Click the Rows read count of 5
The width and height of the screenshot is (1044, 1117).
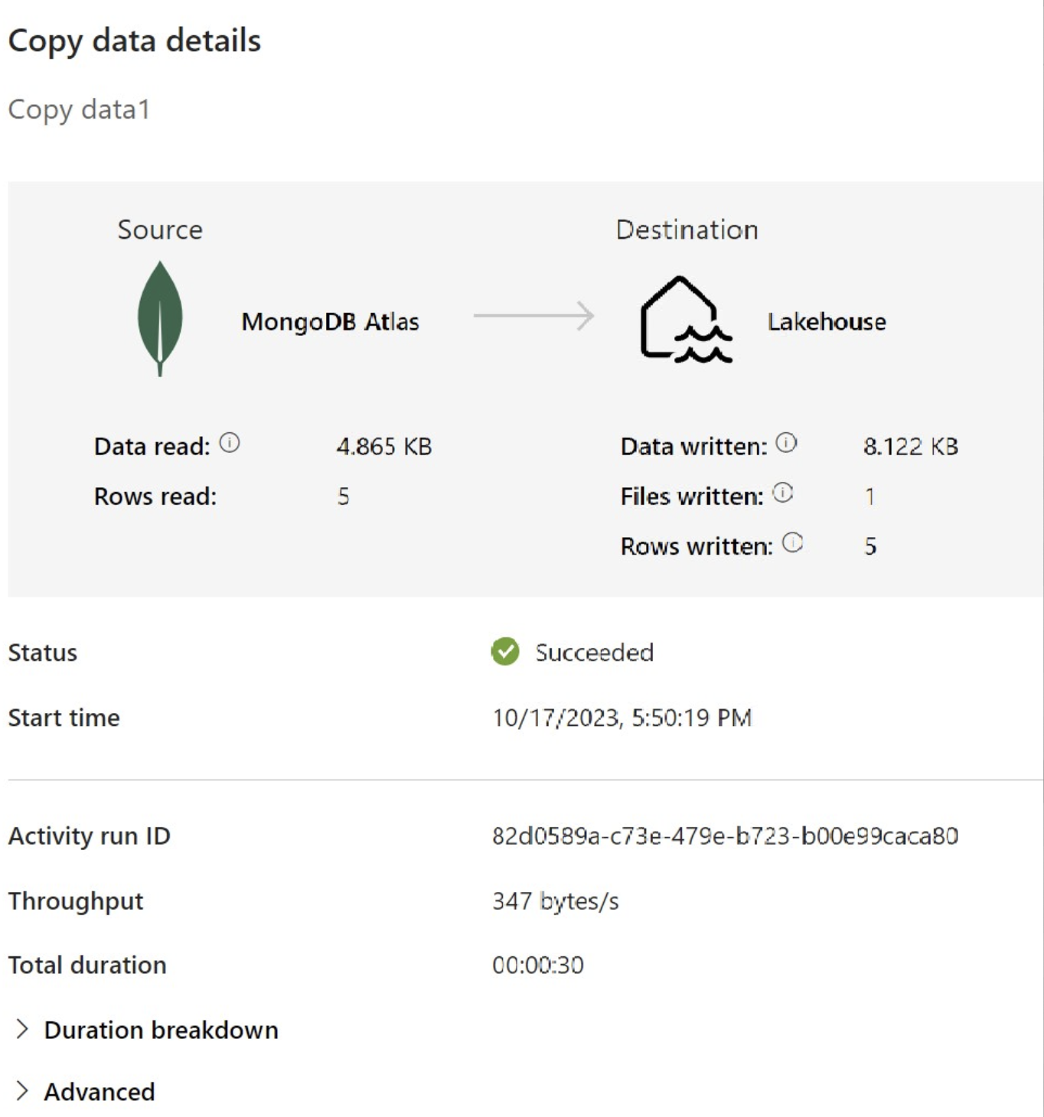[344, 495]
